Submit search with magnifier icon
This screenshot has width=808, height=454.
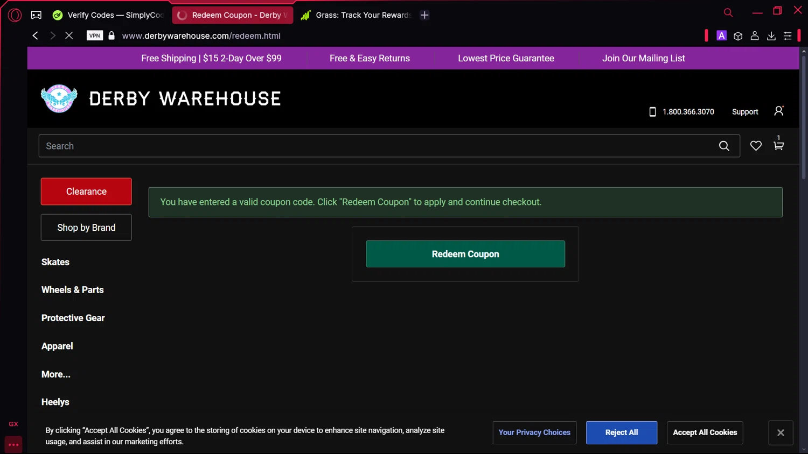tap(724, 146)
